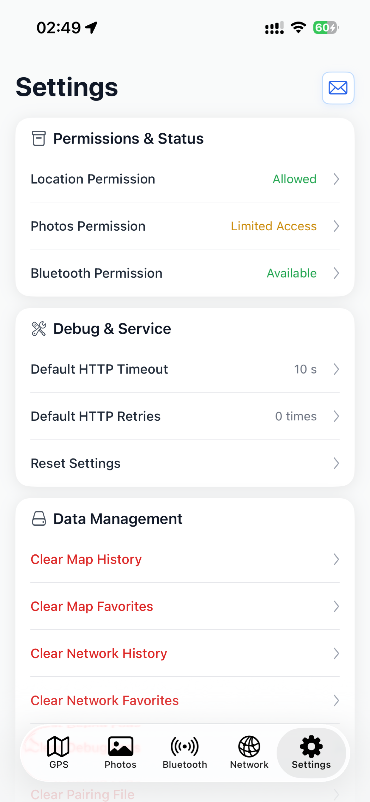Tap Reset Settings row
370x802 pixels.
click(185, 463)
